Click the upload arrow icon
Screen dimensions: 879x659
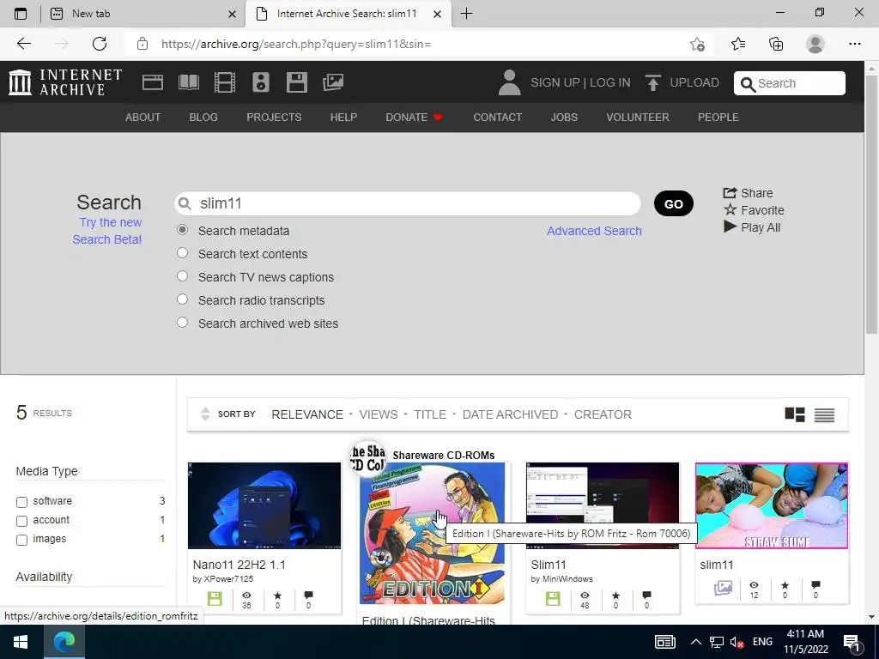652,82
